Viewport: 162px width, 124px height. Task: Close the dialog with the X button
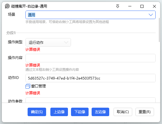tap(154, 6)
